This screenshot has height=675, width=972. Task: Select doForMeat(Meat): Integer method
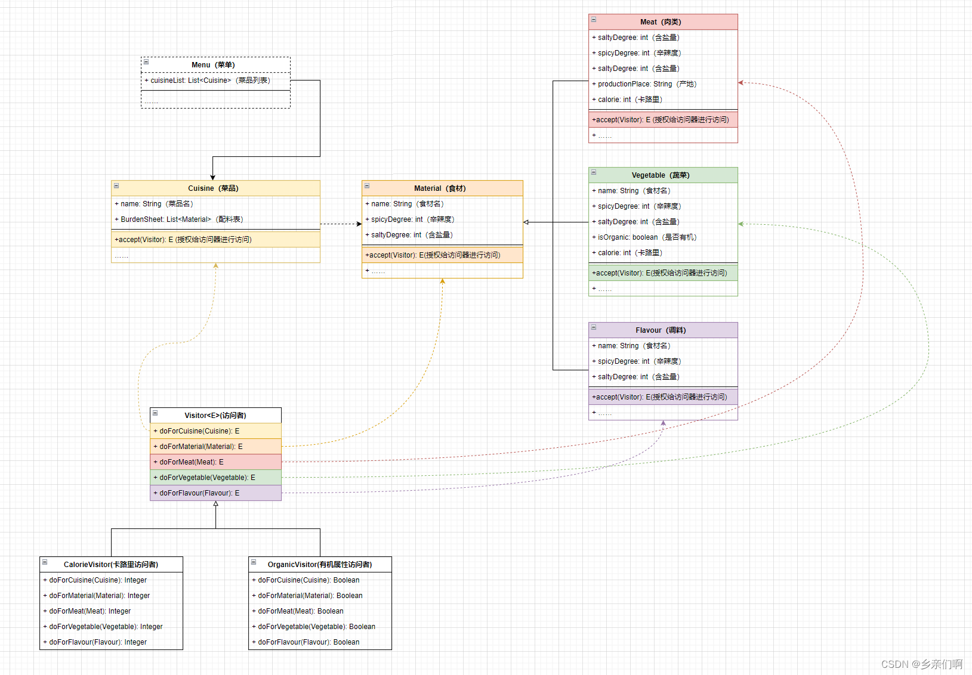[112, 611]
